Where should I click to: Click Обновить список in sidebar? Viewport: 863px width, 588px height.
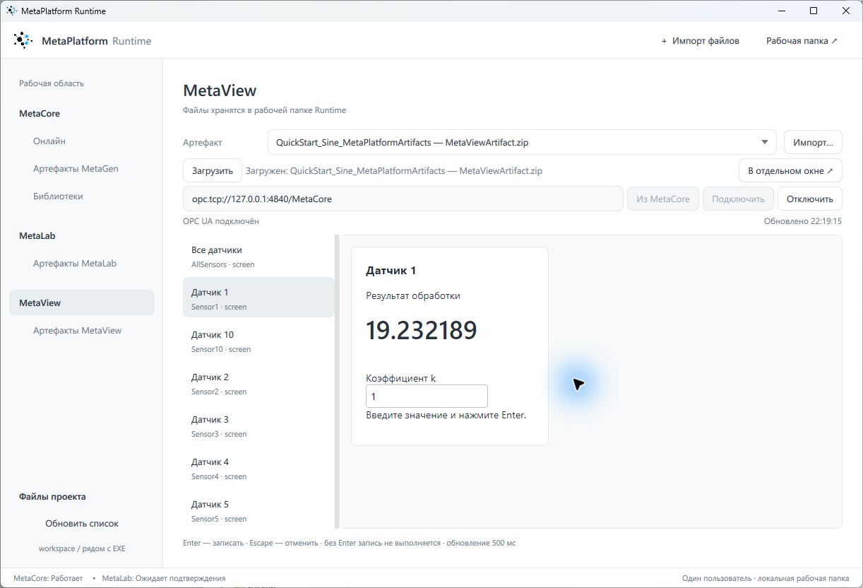[82, 524]
